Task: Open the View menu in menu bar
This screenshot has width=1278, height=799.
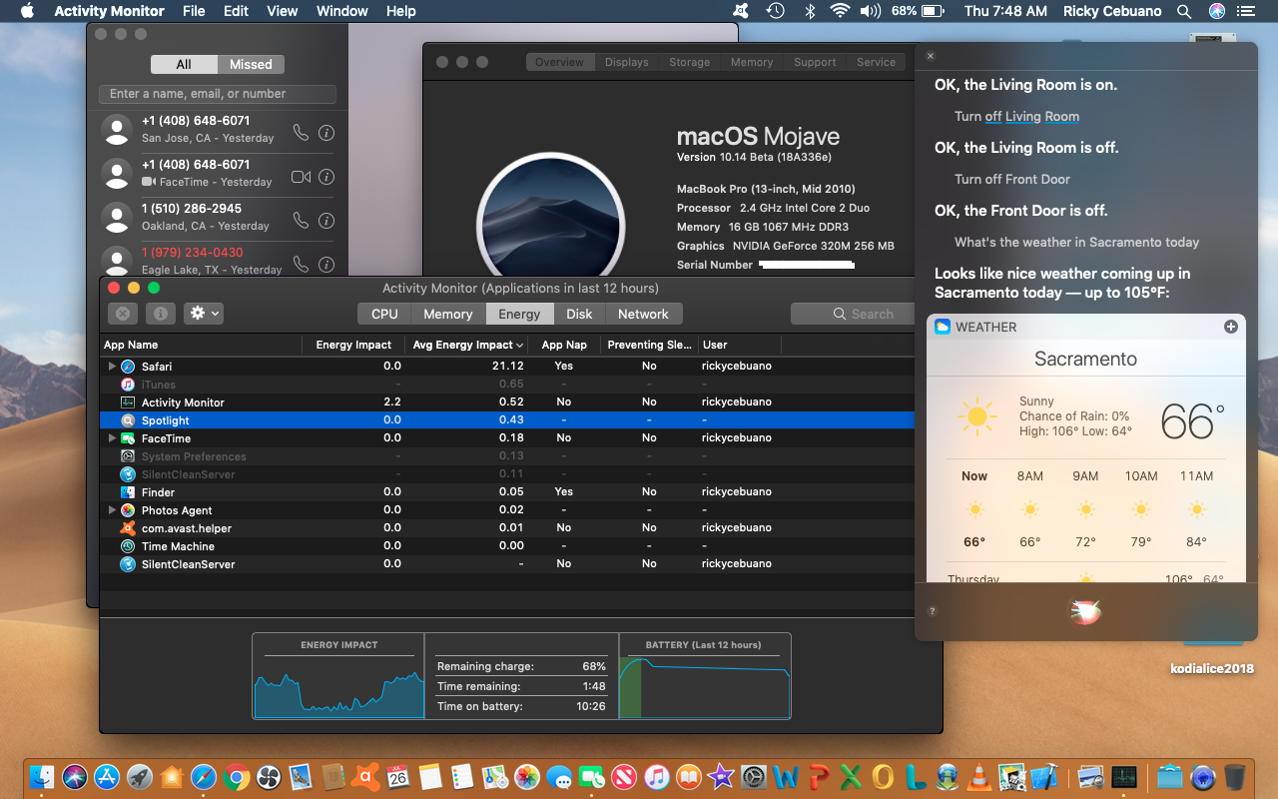Action: pyautogui.click(x=283, y=11)
